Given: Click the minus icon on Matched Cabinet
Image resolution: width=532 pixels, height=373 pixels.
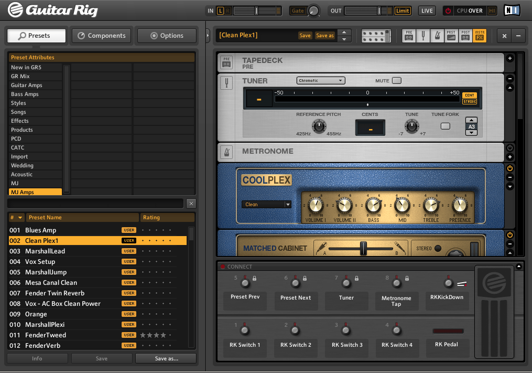Looking at the screenshot, I should (509, 244).
